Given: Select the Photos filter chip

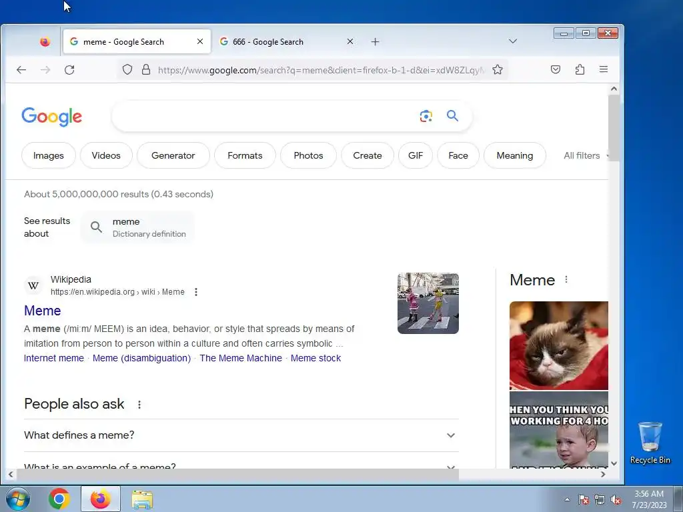Looking at the screenshot, I should tap(308, 155).
